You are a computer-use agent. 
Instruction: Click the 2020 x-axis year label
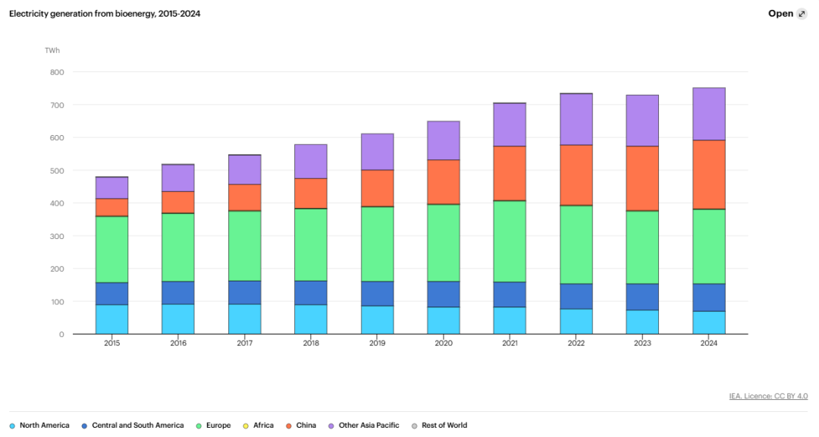(444, 344)
